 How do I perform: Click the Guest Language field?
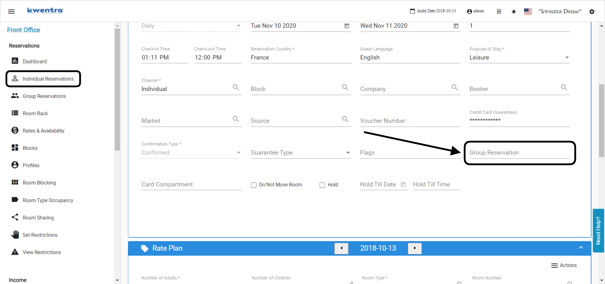(x=410, y=57)
